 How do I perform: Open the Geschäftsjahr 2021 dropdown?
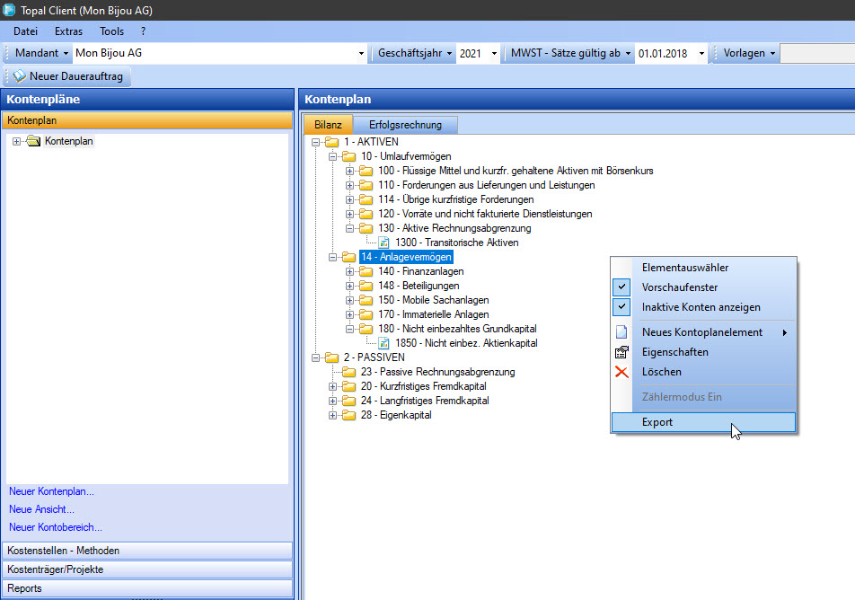(494, 53)
